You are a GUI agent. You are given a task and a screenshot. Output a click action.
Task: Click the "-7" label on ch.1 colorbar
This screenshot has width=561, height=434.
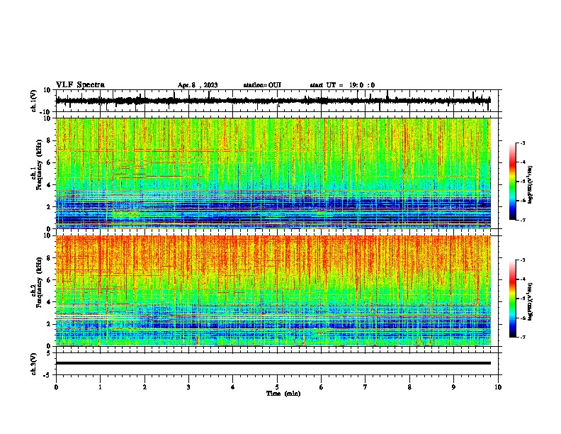523,220
